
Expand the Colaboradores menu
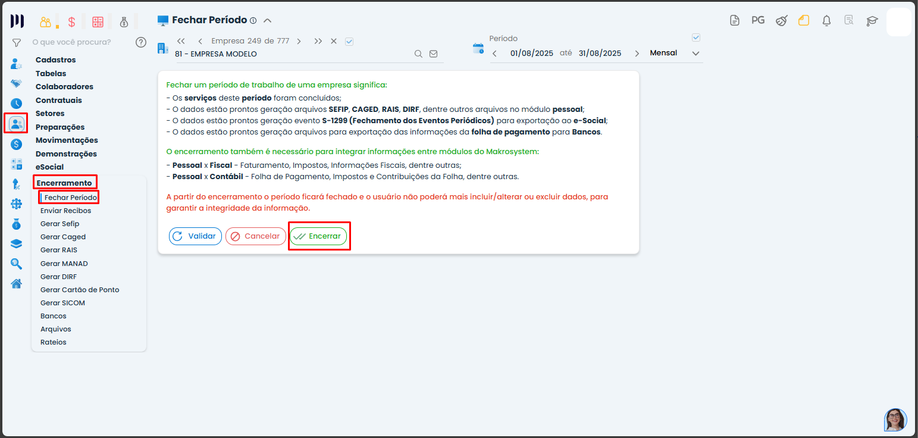(64, 86)
